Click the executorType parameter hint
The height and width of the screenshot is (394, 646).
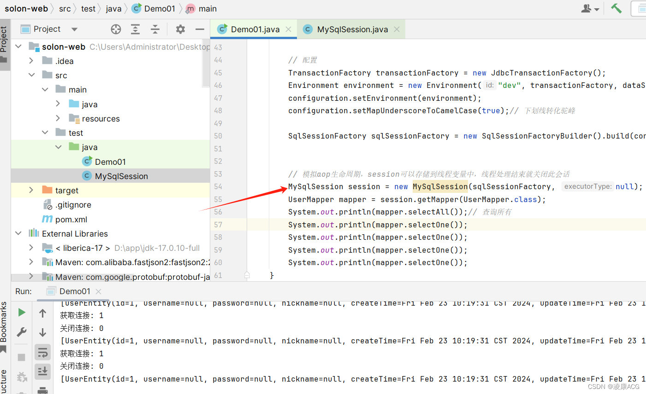coord(588,186)
